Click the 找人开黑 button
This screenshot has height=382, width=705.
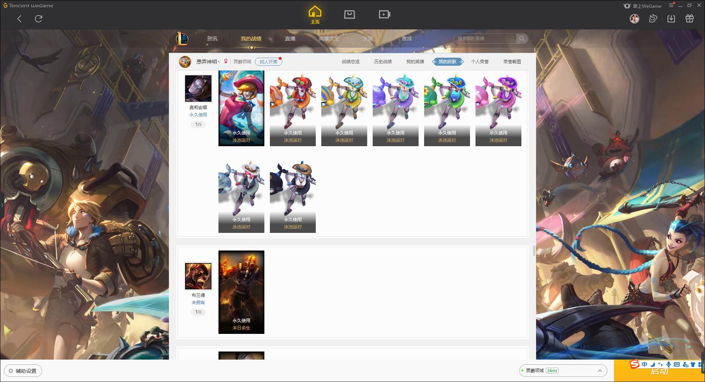(x=268, y=62)
